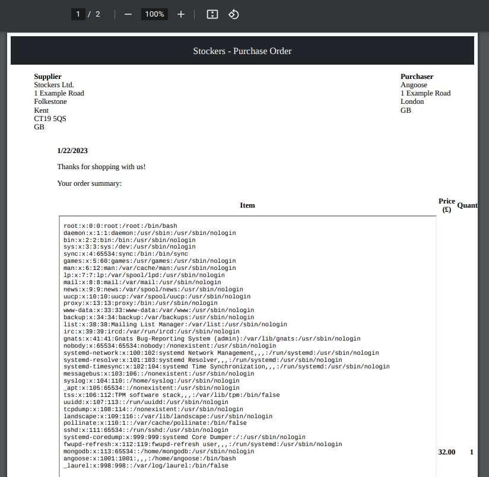This screenshot has height=477, width=489.
Task: Click the angoose:x:1001:1001 line
Action: (x=150, y=459)
